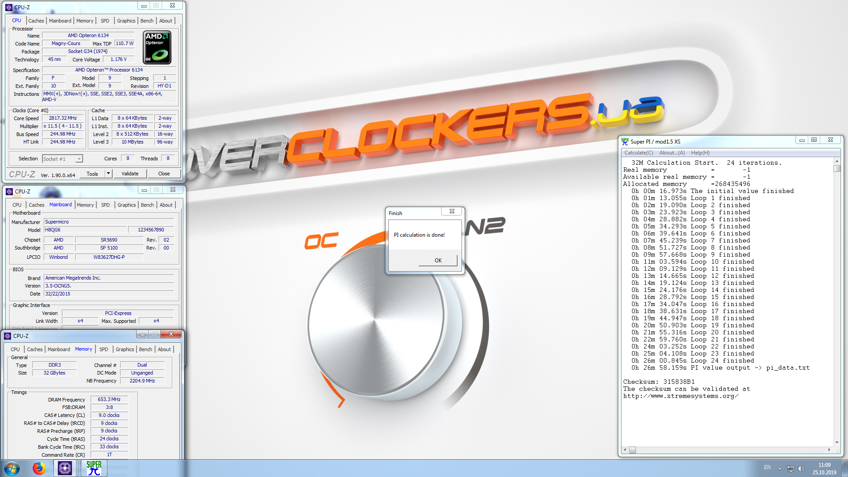The height and width of the screenshot is (477, 848).
Task: Click the NB Frequency value 2204.9 MHz
Action: click(142, 381)
